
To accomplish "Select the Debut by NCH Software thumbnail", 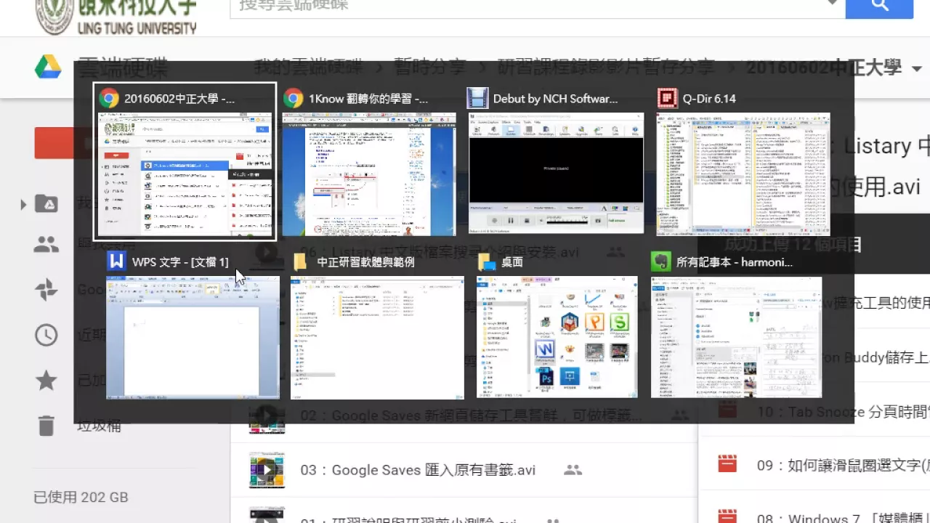I will point(557,174).
